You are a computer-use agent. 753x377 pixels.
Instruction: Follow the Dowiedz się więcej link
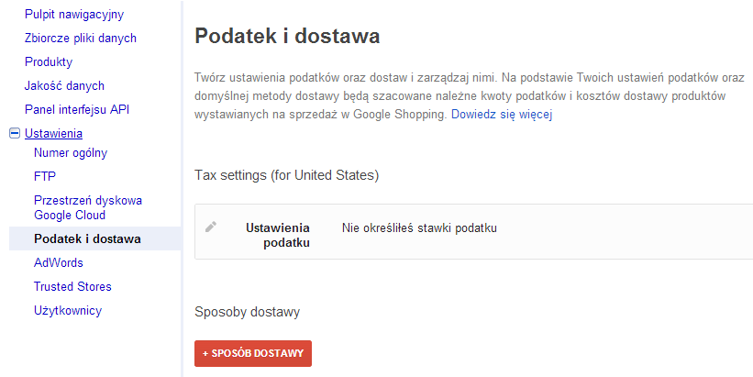[x=502, y=116]
